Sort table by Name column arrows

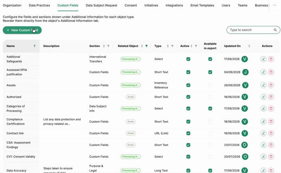[x=34, y=46]
